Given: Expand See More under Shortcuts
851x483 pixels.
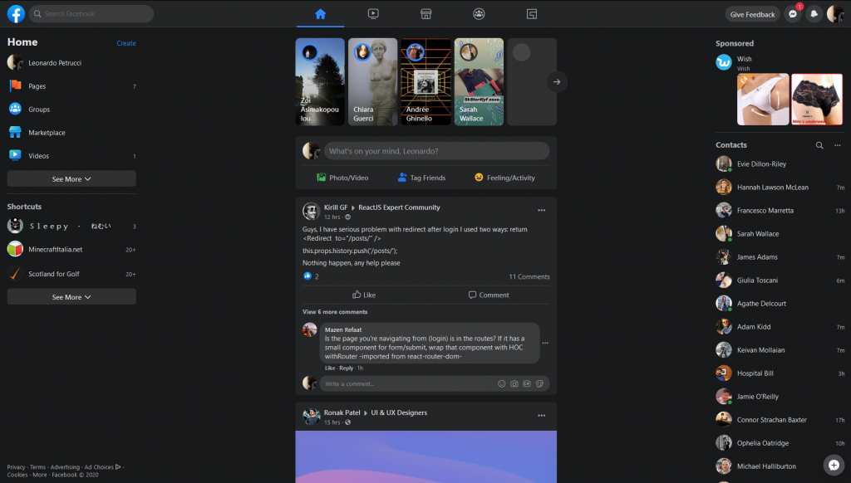Looking at the screenshot, I should [x=71, y=297].
